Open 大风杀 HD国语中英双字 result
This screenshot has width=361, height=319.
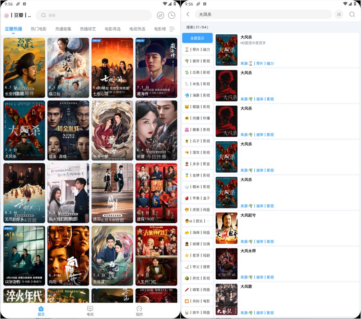[x=287, y=50]
